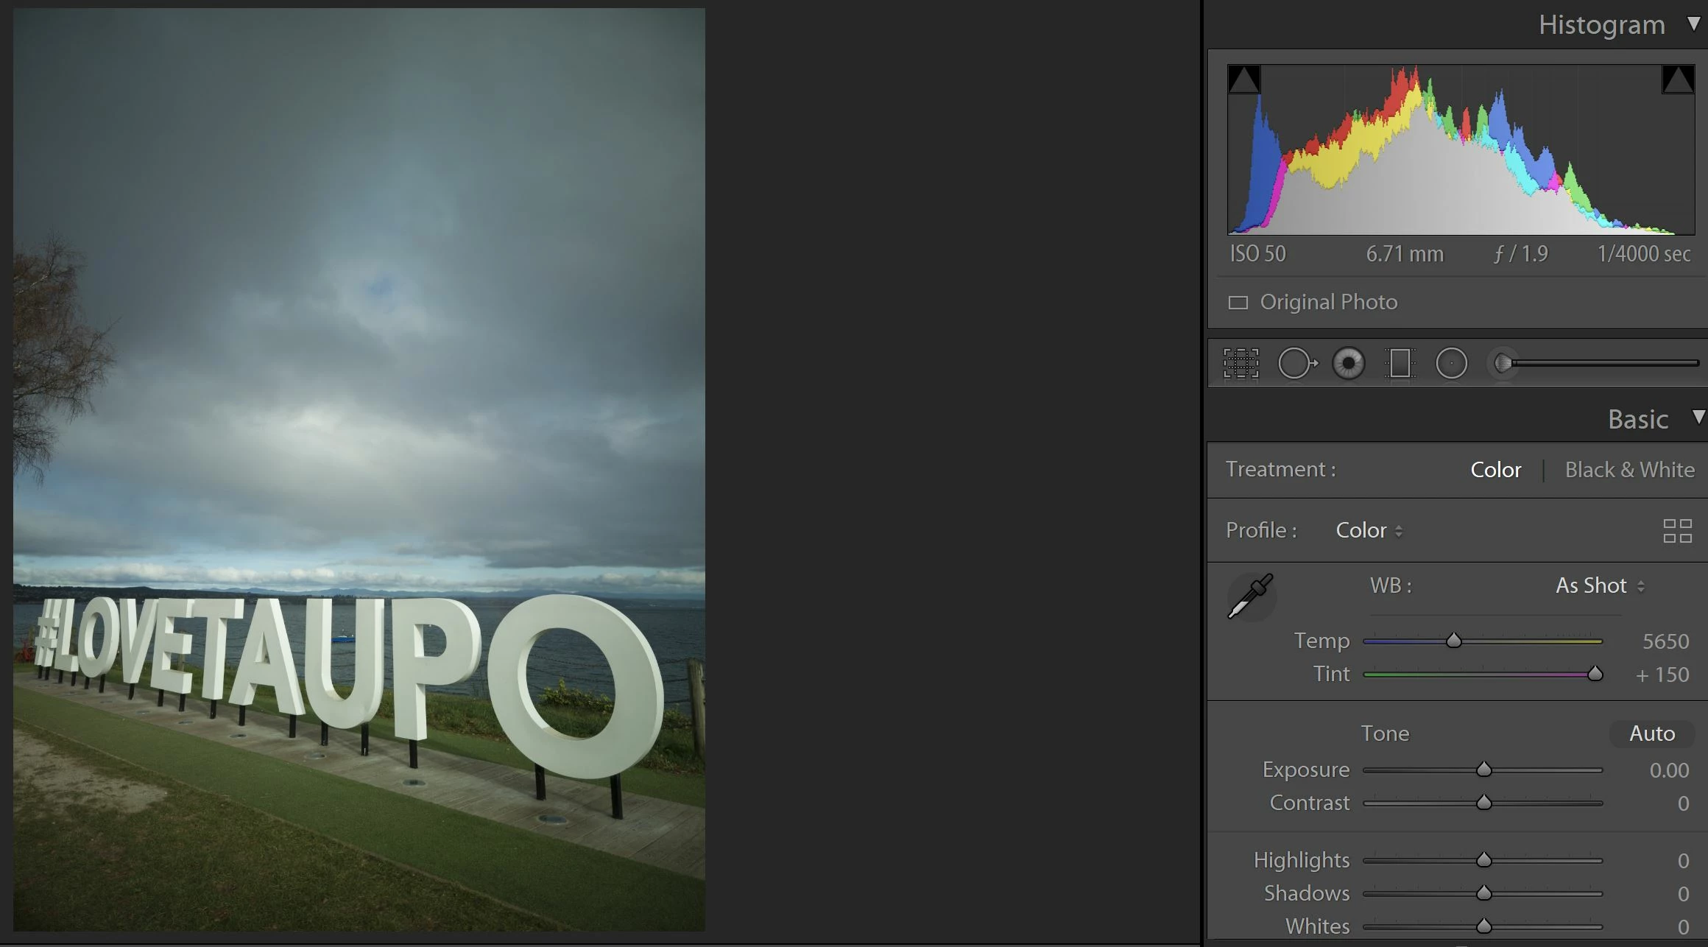Select the Spot Removal tool
This screenshot has width=1708, height=947.
click(1296, 363)
